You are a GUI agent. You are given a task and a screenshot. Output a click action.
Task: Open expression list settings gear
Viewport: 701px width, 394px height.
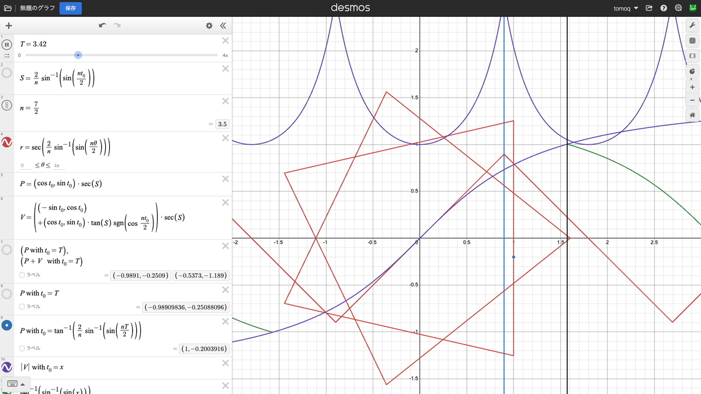pos(209,26)
